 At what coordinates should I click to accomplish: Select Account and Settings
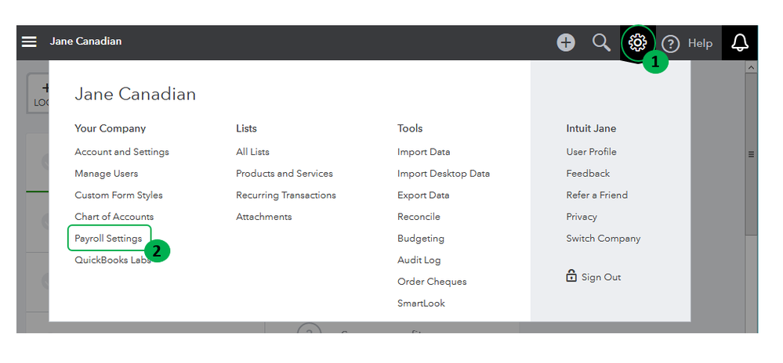tap(121, 152)
